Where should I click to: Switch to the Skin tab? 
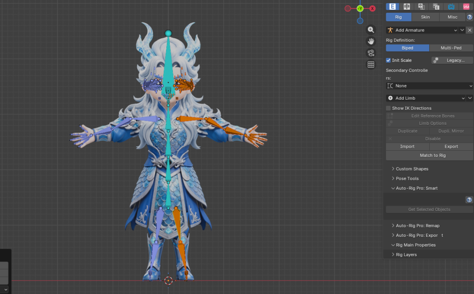pos(425,17)
